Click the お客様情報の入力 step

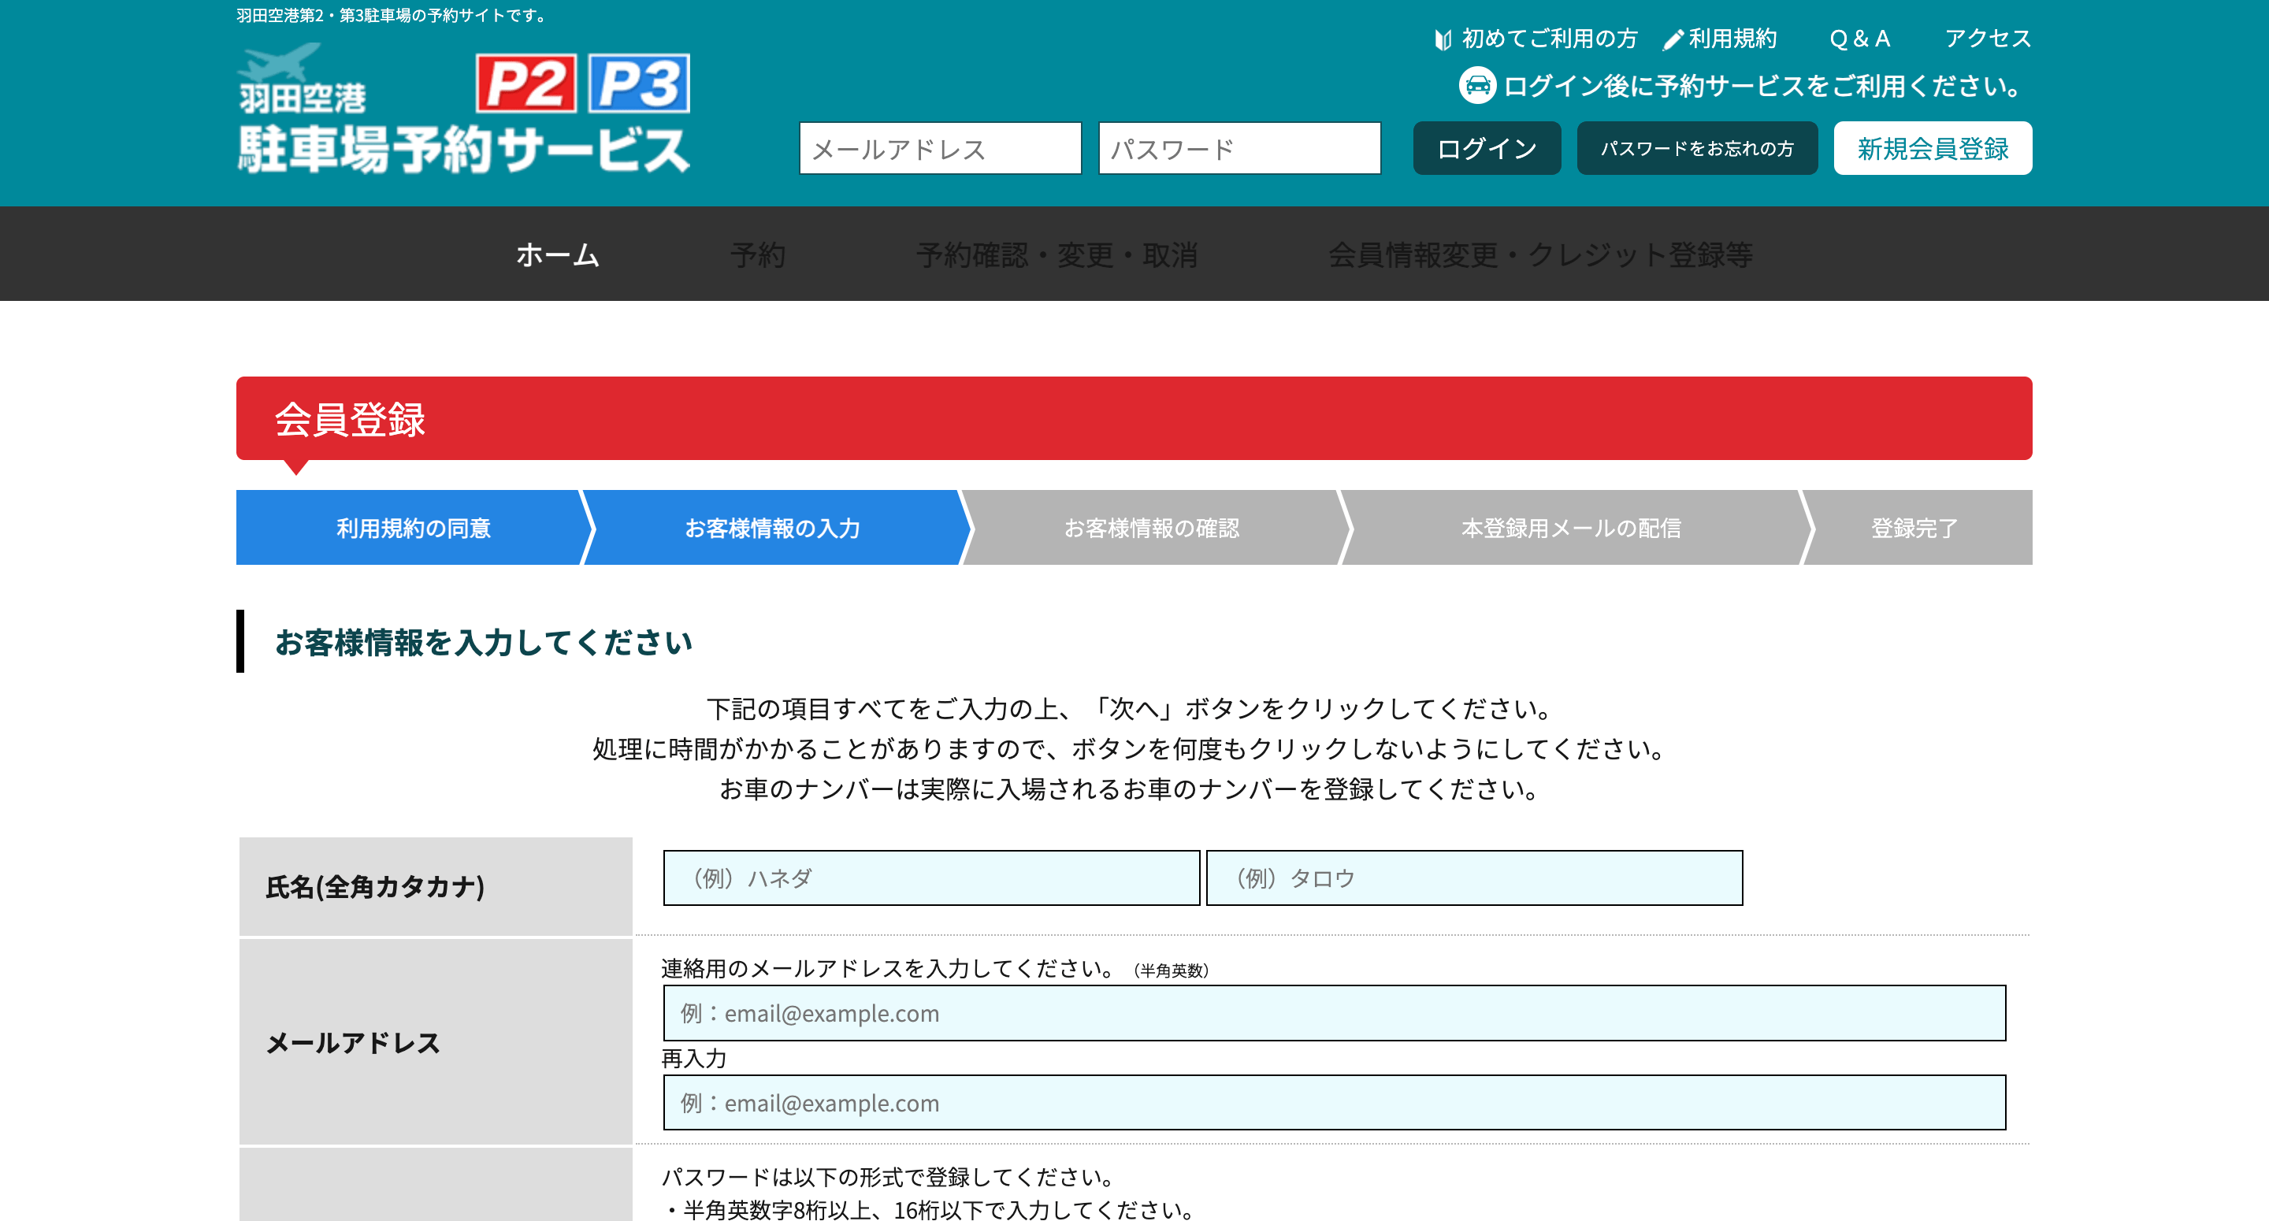tap(772, 528)
